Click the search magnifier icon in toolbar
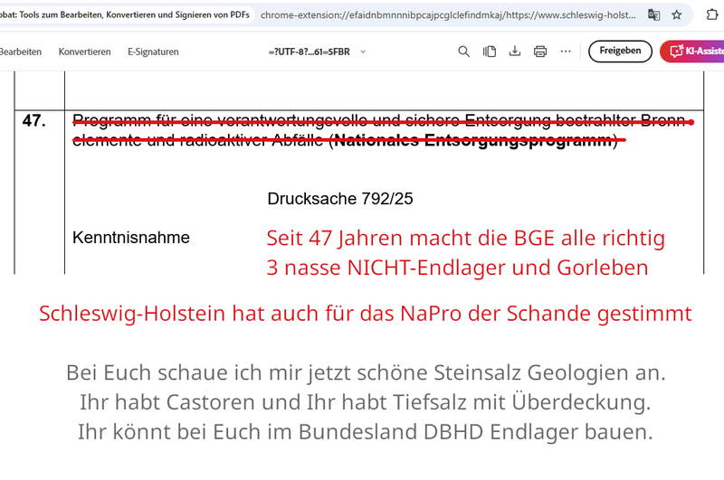Viewport: 724px width, 480px height. tap(463, 52)
